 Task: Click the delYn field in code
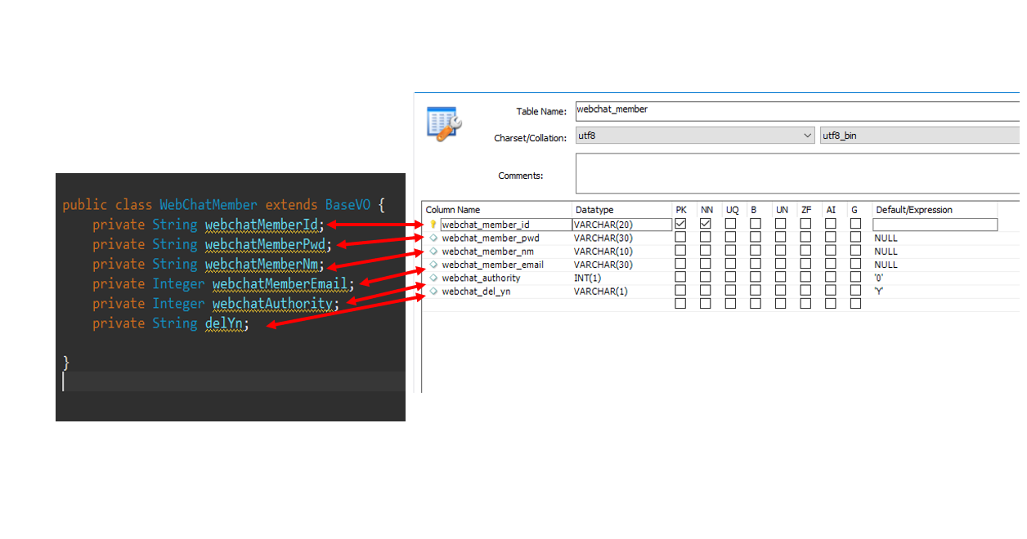tap(223, 323)
